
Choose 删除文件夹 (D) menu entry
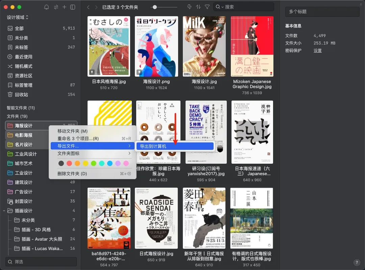coord(92,174)
